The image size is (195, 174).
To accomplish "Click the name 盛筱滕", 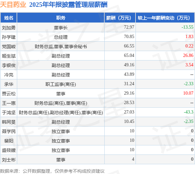I will pos(9,150).
